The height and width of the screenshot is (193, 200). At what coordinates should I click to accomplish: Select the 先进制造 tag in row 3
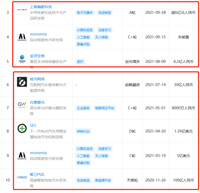(105, 13)
